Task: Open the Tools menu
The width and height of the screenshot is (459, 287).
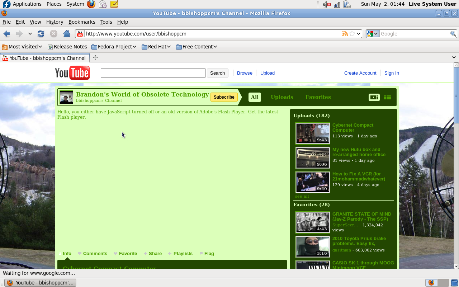Action: coord(106,22)
